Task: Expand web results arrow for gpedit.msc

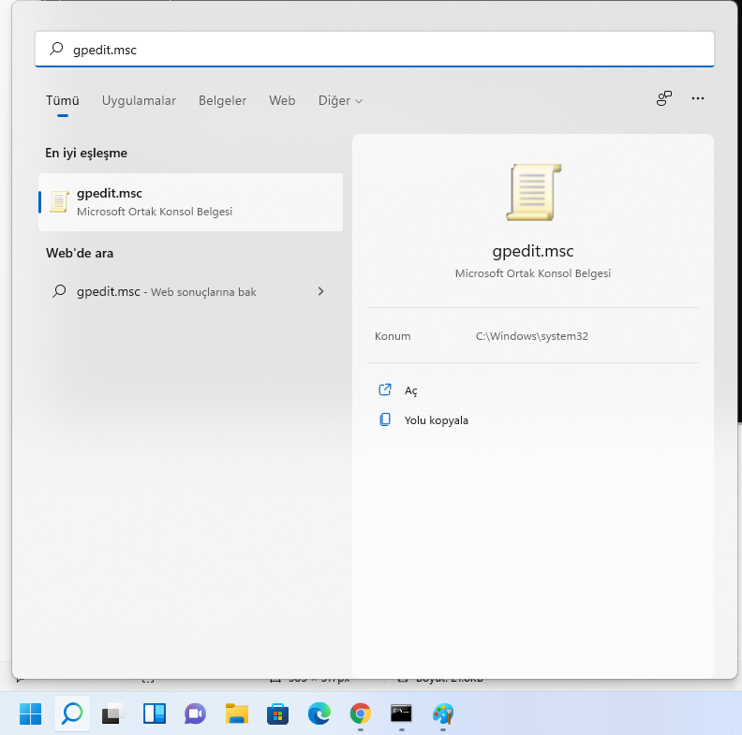Action: tap(320, 291)
